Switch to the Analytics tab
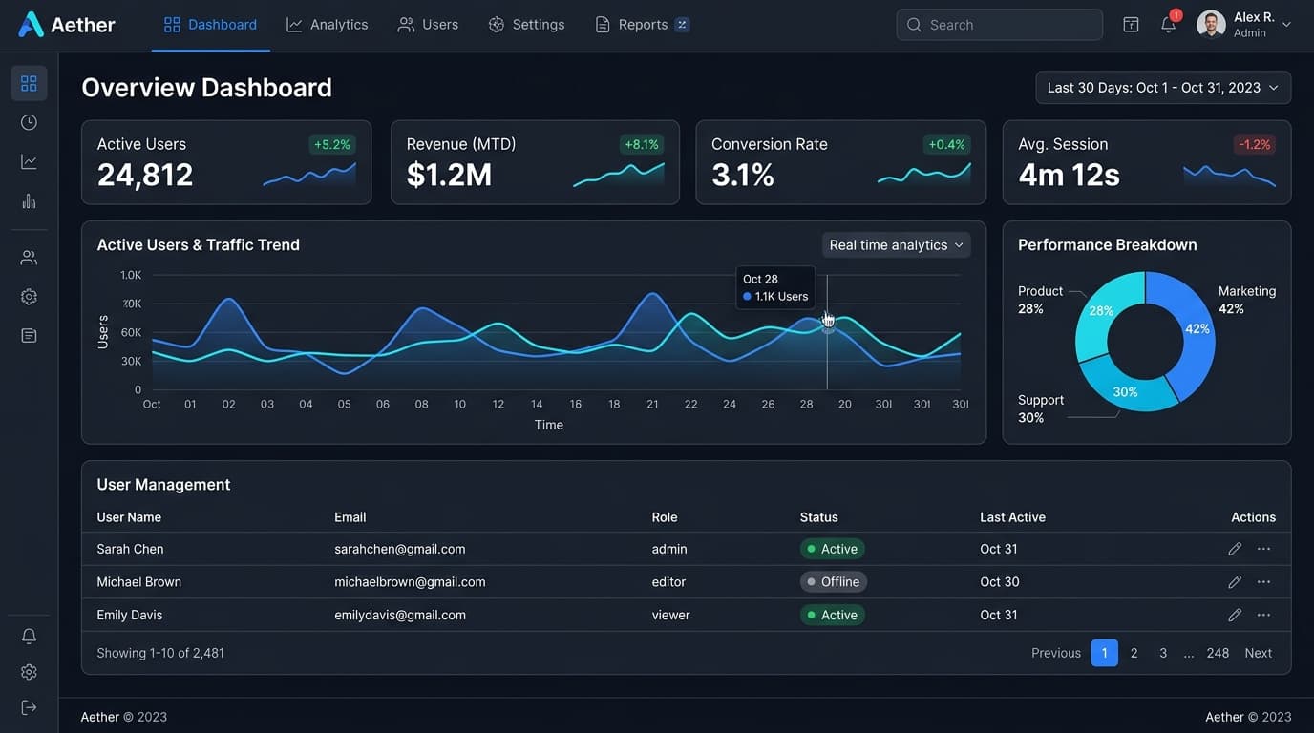This screenshot has width=1314, height=733. tap(327, 25)
